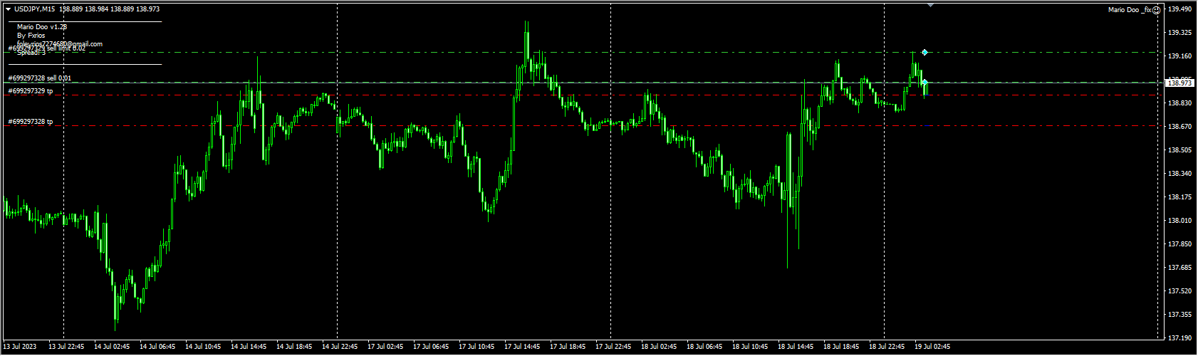Click the 137.520 price scale label
The height and width of the screenshot is (356, 1198).
click(x=1180, y=291)
